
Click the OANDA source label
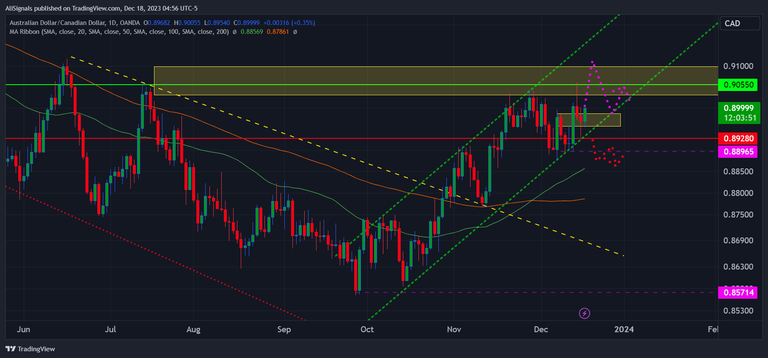[x=129, y=23]
